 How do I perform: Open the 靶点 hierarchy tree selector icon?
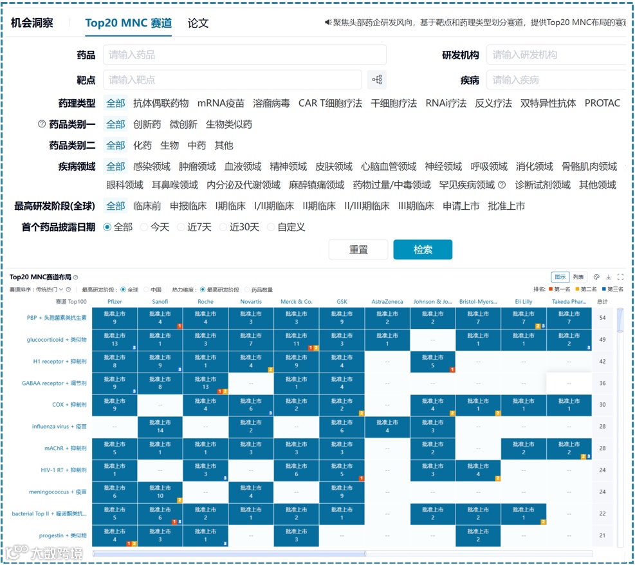376,79
